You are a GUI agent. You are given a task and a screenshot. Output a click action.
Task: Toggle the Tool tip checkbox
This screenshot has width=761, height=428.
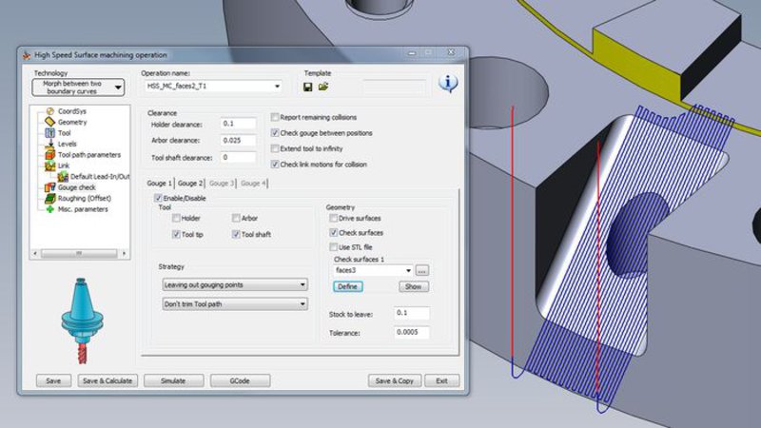(x=176, y=233)
